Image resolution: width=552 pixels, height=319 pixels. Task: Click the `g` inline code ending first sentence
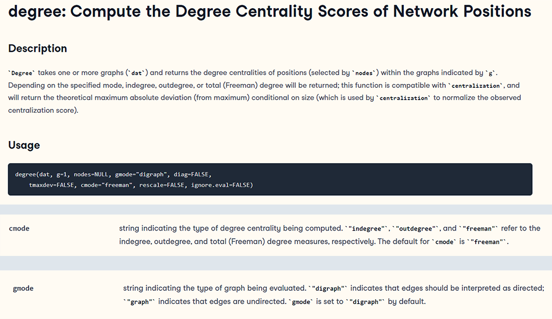tap(491, 73)
